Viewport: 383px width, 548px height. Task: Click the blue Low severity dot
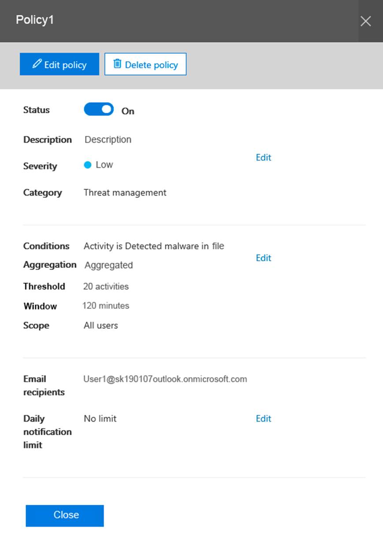pos(87,165)
